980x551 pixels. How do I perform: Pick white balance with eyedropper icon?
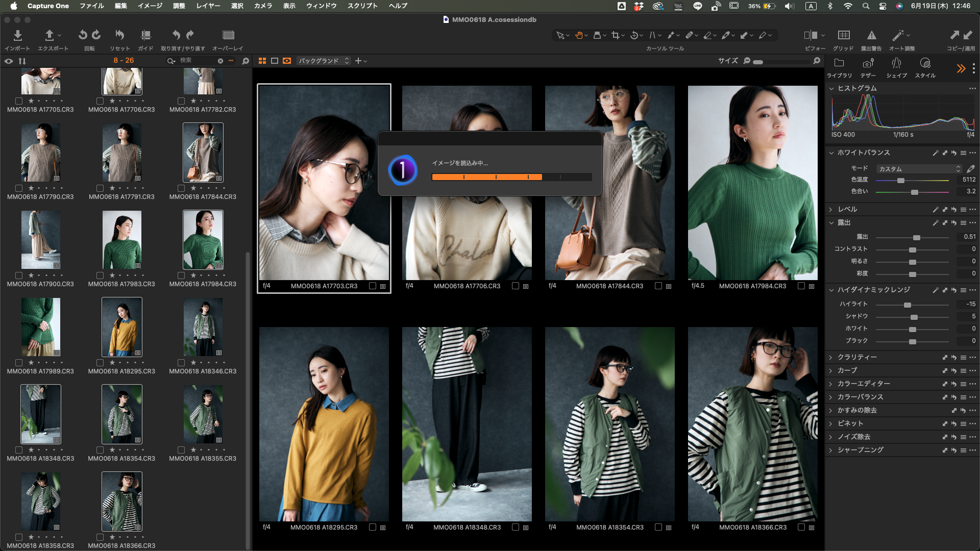click(x=970, y=169)
